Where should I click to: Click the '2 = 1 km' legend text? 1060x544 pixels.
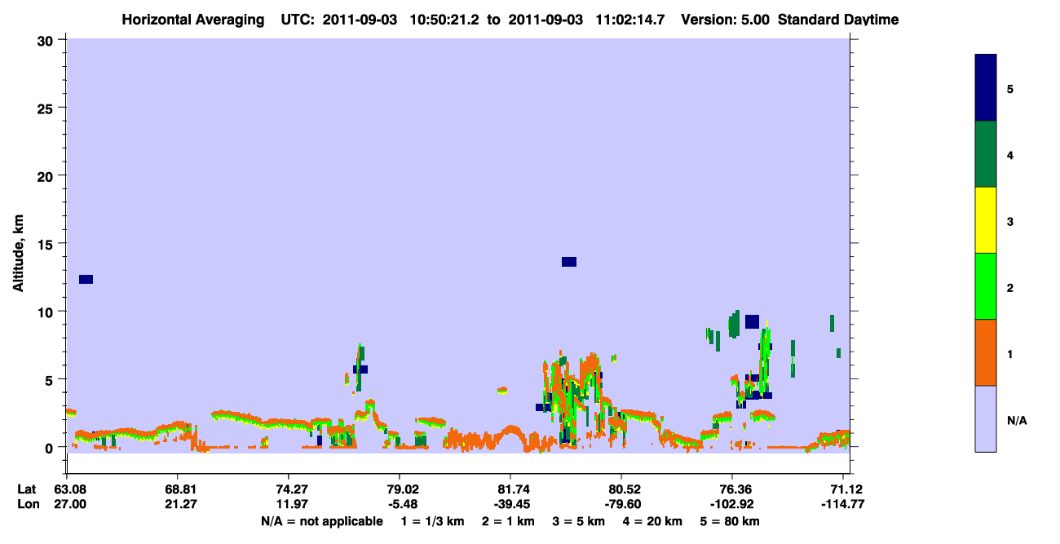[x=510, y=521]
